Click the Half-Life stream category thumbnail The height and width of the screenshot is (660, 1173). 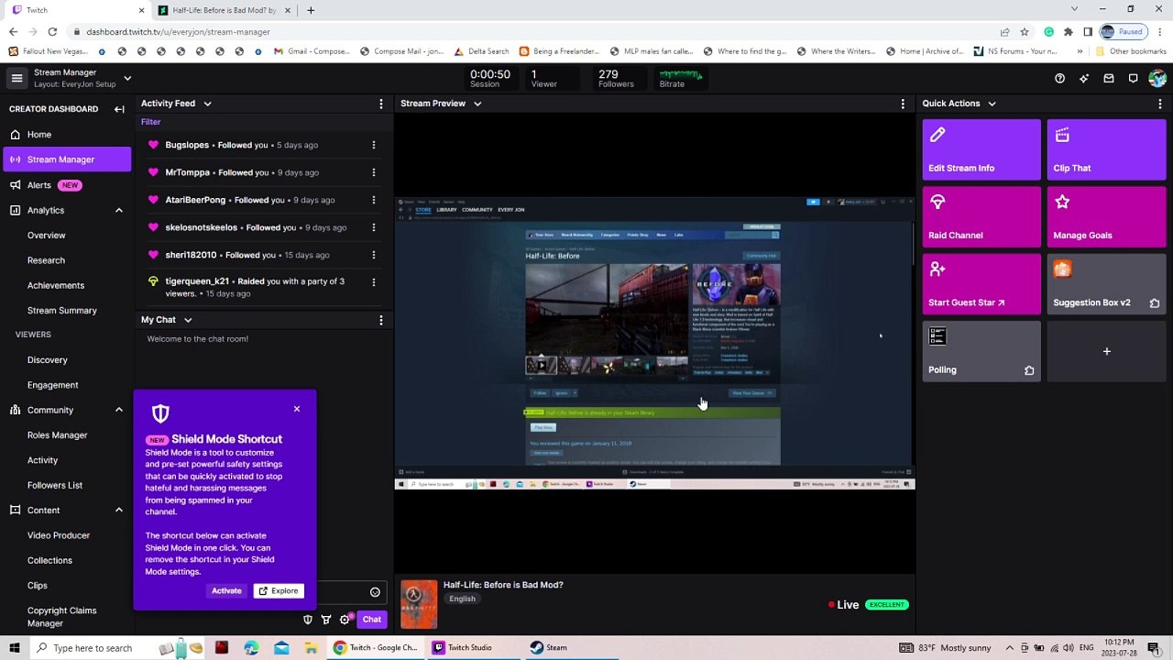pos(419,605)
